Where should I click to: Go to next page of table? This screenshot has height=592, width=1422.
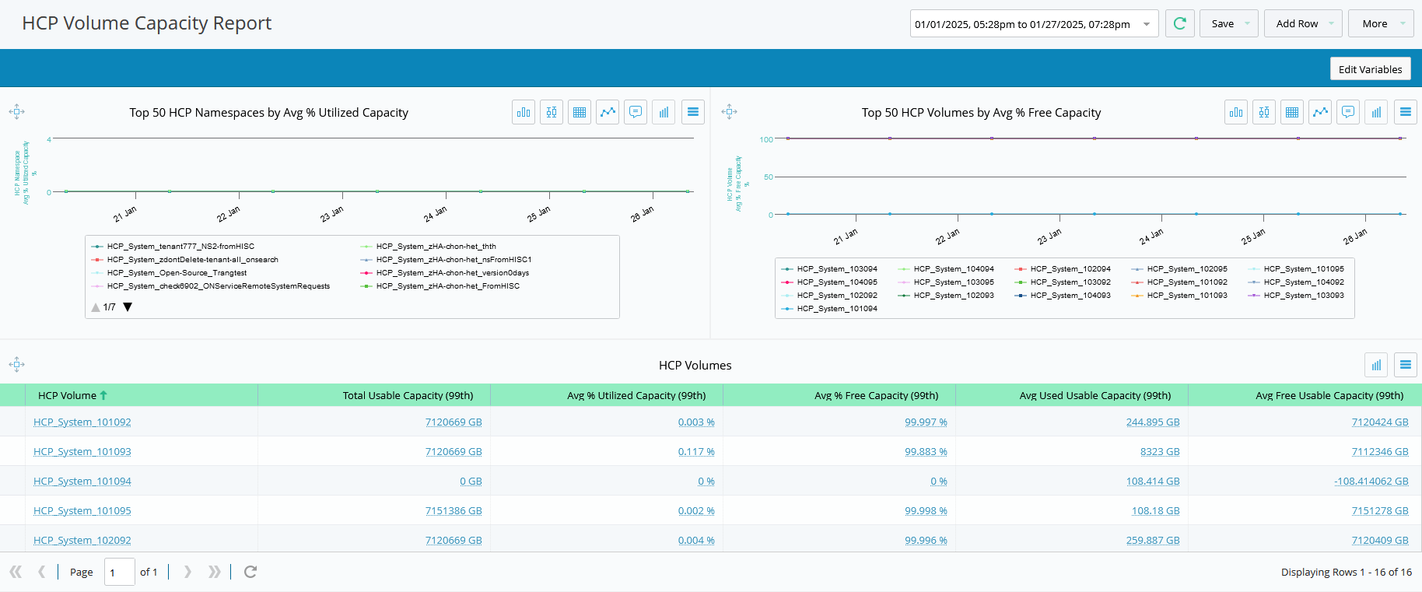187,572
